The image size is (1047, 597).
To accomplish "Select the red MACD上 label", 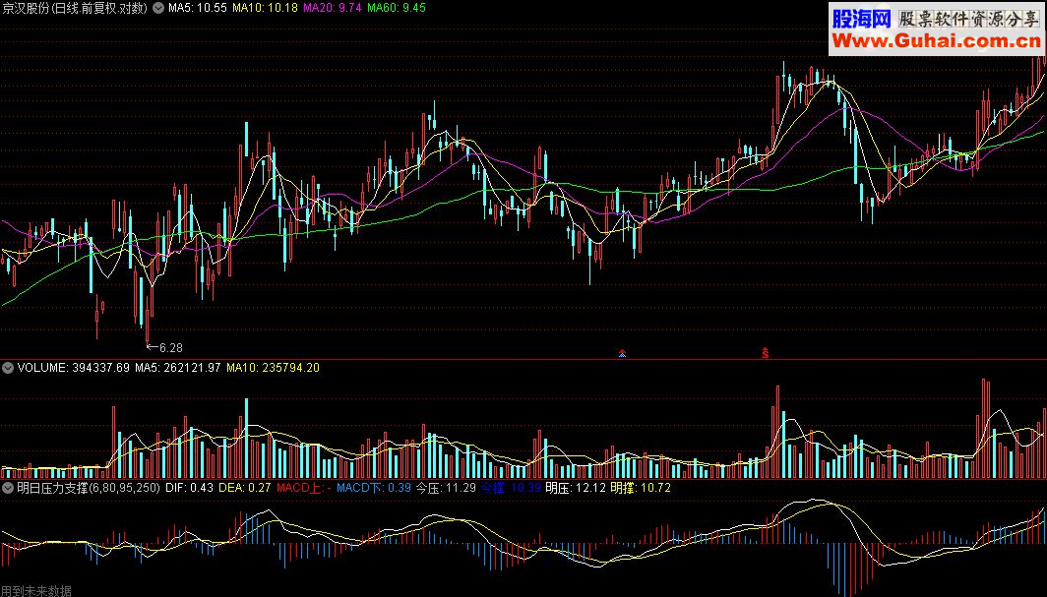I will pos(304,488).
